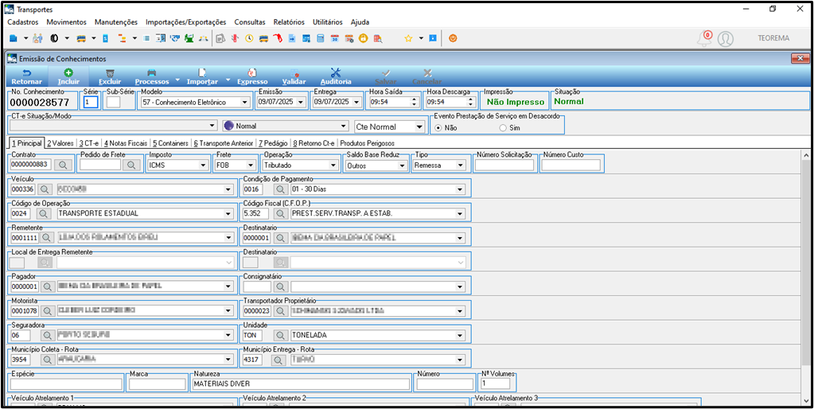The height and width of the screenshot is (409, 814).
Task: Click the yellow bus icon with dropdown
Action: pyautogui.click(x=81, y=38)
